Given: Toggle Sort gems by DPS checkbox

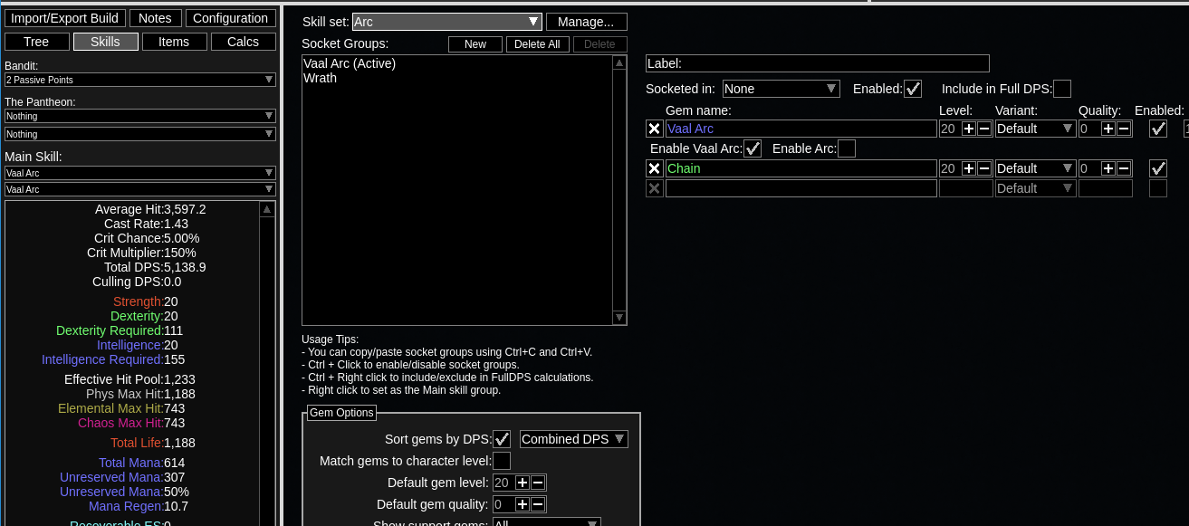Looking at the screenshot, I should pyautogui.click(x=502, y=439).
